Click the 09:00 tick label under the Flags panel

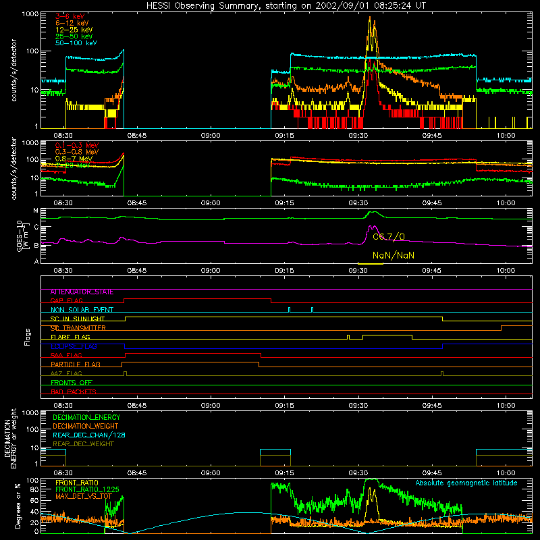pos(211,406)
